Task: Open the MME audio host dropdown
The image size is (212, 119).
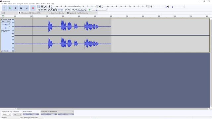Action: pos(10,13)
